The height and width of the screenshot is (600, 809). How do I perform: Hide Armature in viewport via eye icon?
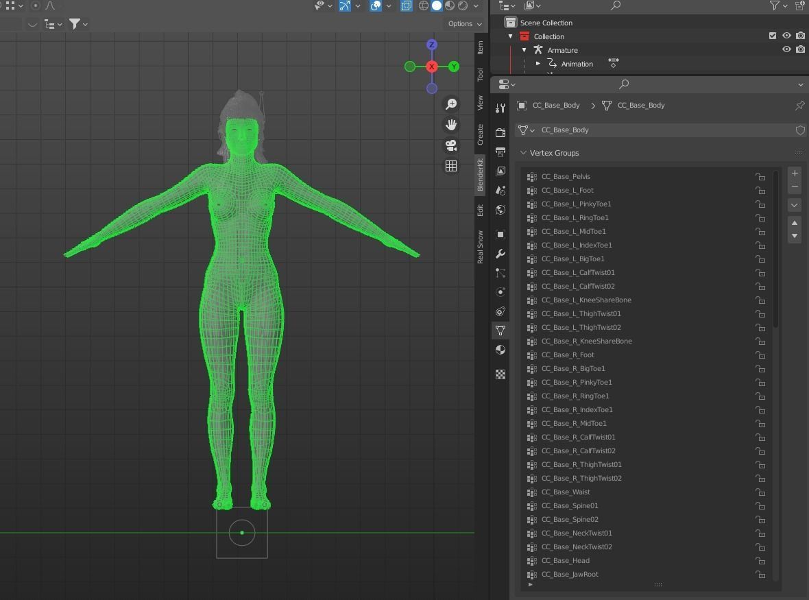click(786, 50)
